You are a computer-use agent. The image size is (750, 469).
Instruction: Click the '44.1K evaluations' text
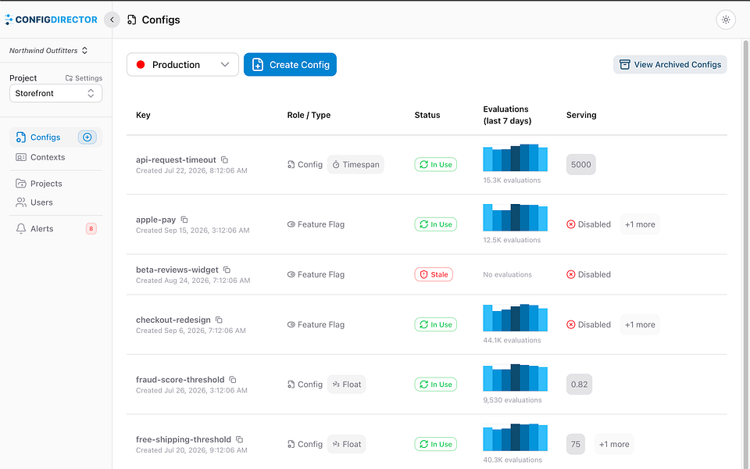(512, 340)
